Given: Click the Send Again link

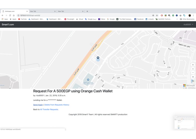Looking at the screenshot, I should click(38, 105).
